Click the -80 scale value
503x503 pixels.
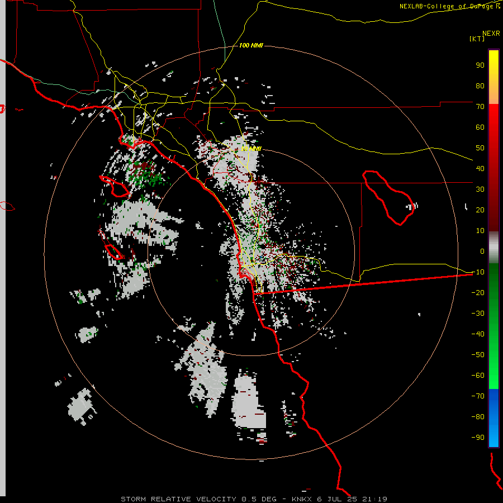coord(478,417)
